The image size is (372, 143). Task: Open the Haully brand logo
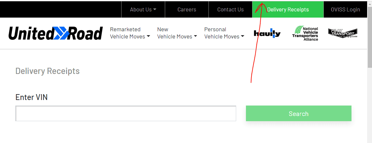click(267, 33)
